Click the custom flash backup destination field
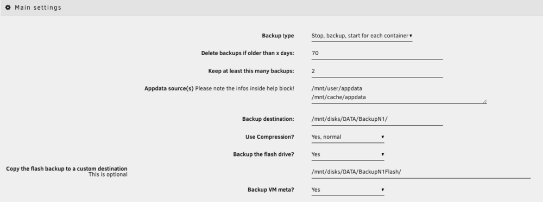The image size is (543, 202). (x=421, y=172)
